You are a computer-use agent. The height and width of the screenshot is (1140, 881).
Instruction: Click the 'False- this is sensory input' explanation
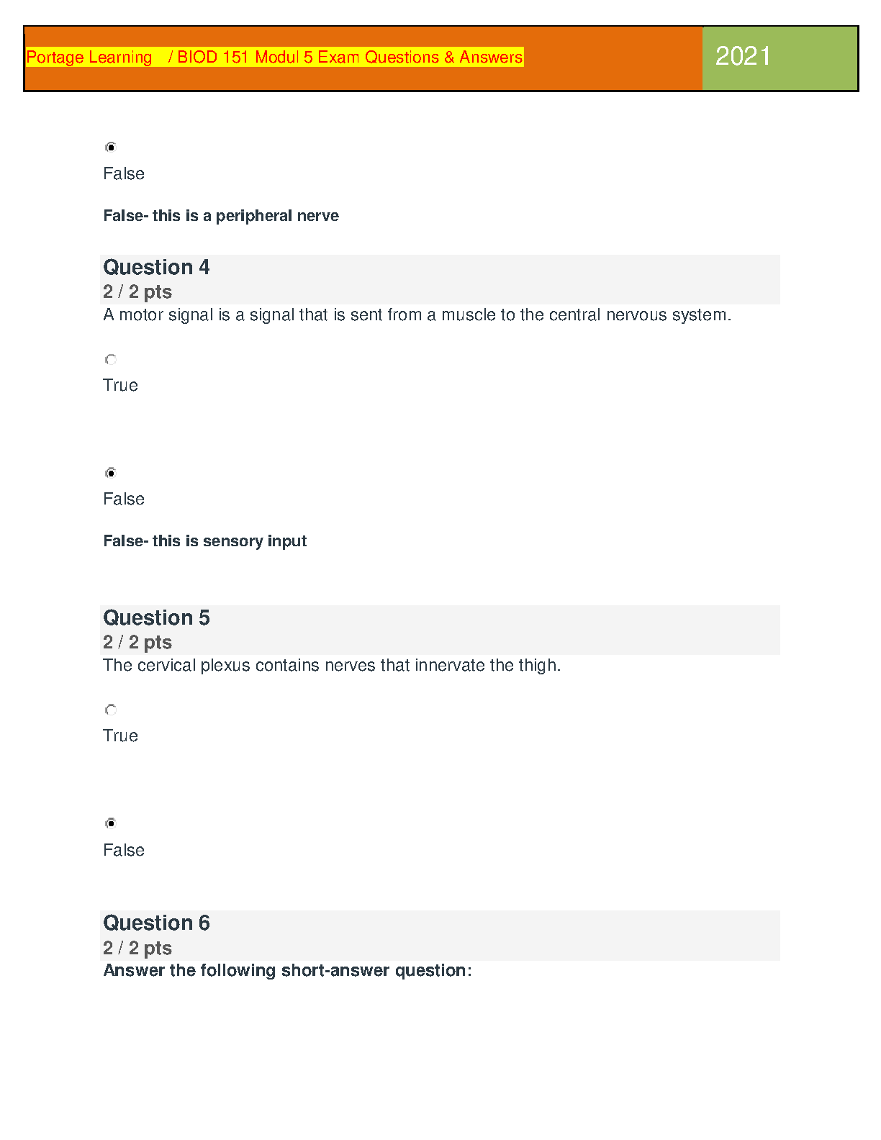click(205, 541)
